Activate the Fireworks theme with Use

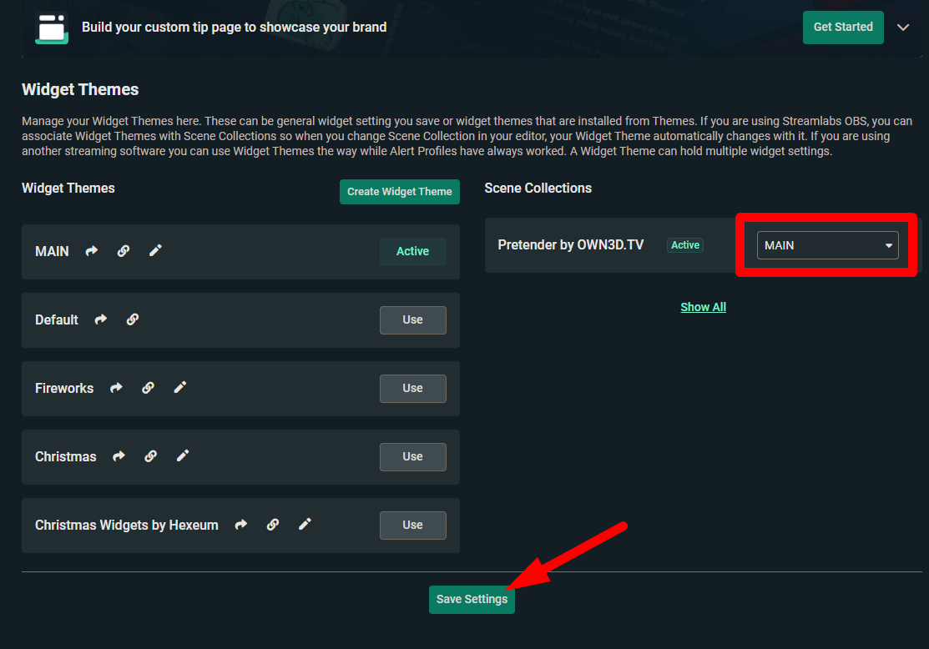(x=412, y=389)
